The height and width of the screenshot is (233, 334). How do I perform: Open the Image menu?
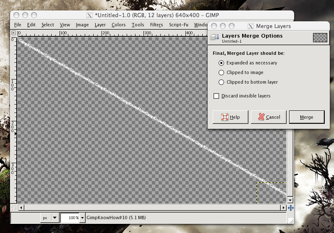[82, 25]
